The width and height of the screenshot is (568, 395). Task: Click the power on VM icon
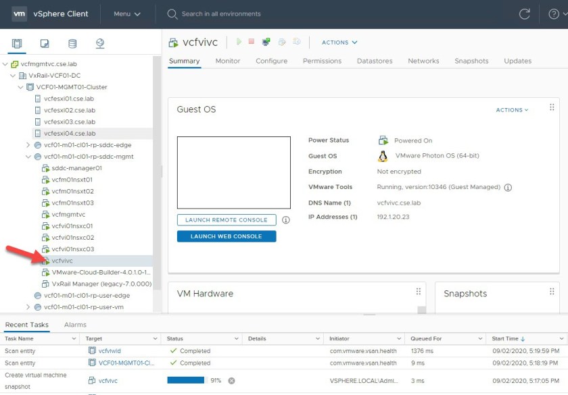click(x=238, y=42)
